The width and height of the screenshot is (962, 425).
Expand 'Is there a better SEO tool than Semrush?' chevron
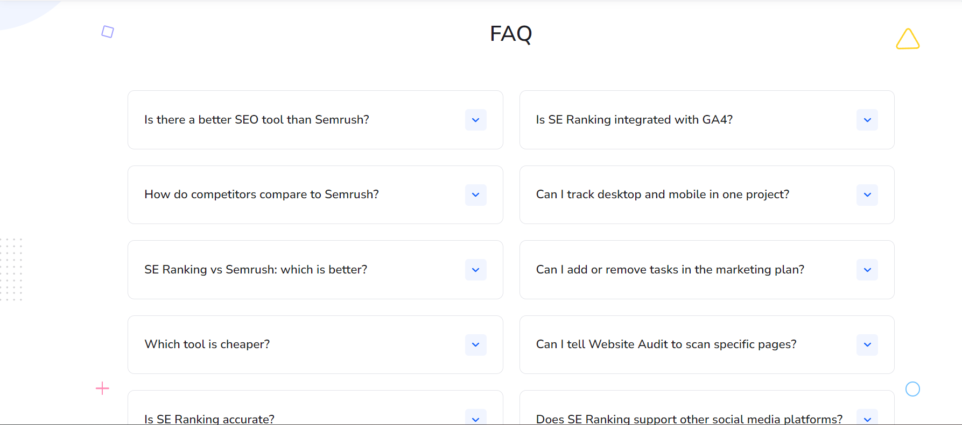(x=475, y=120)
